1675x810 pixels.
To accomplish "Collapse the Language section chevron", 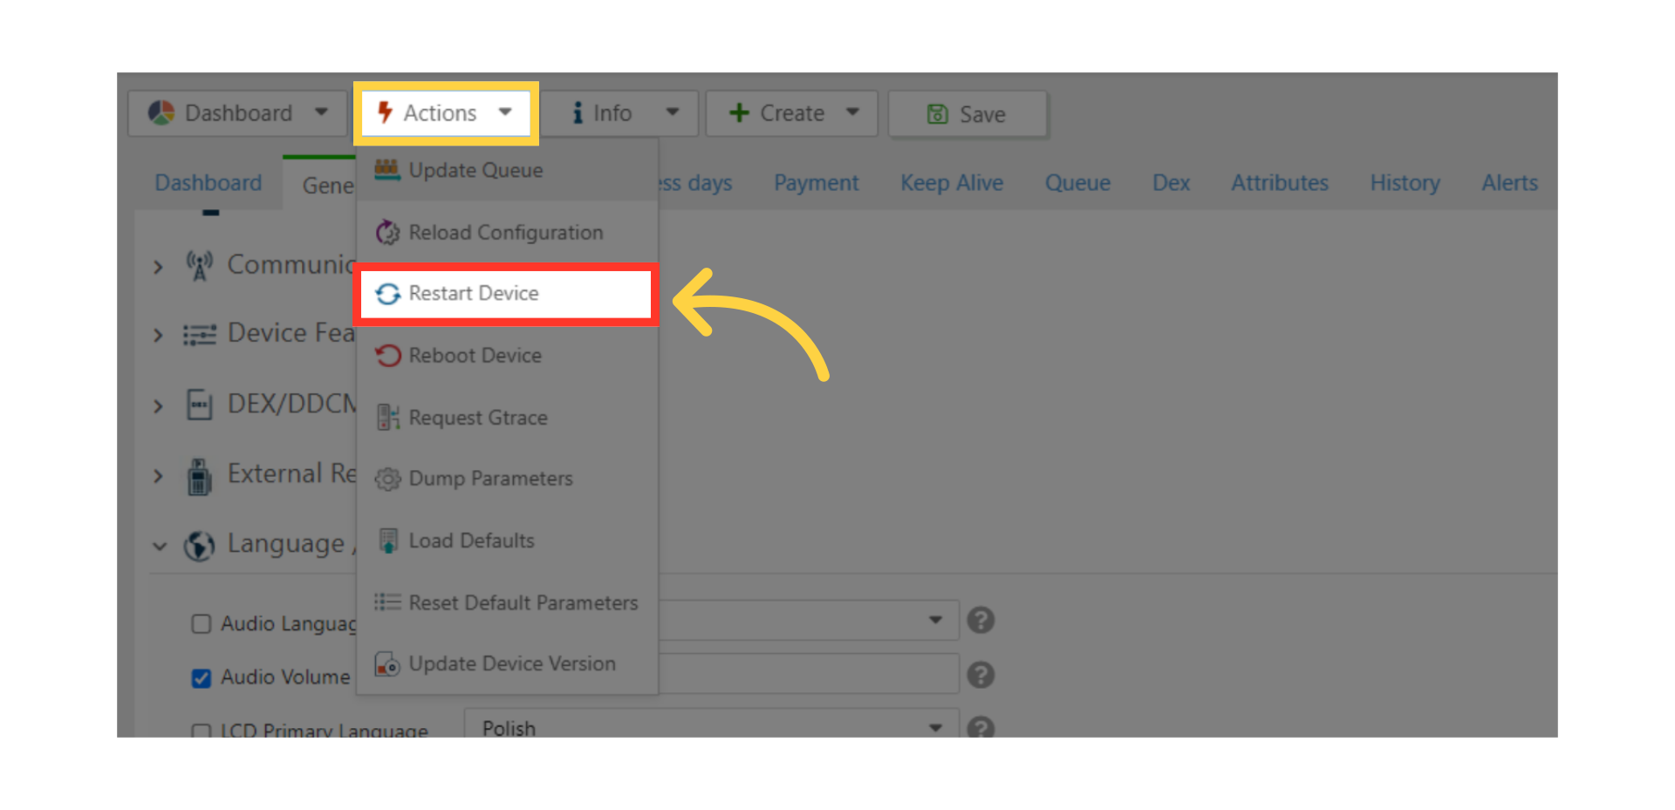I will click(x=159, y=547).
